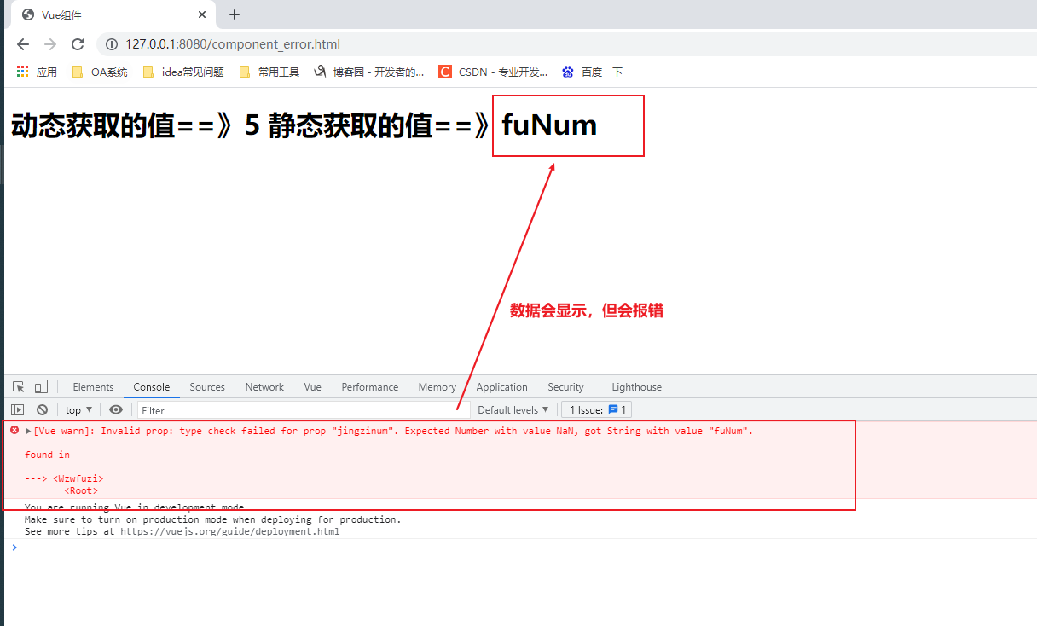Open the Default levels dropdown

(x=512, y=409)
